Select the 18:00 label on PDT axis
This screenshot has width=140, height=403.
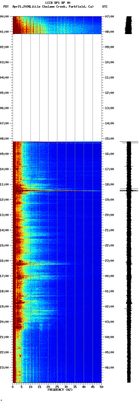pyautogui.click(x=5, y=291)
